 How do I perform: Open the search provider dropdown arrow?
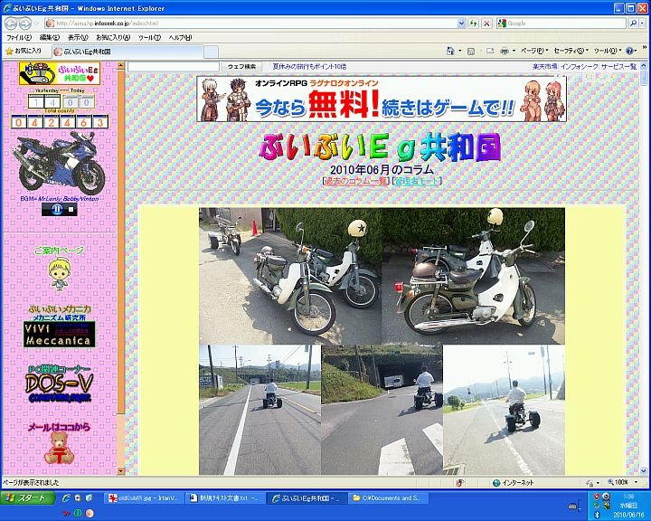643,24
